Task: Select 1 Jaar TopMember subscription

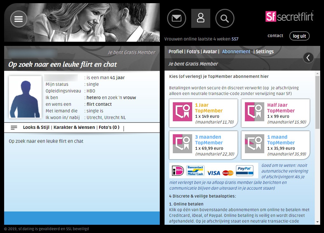Action: click(203, 113)
